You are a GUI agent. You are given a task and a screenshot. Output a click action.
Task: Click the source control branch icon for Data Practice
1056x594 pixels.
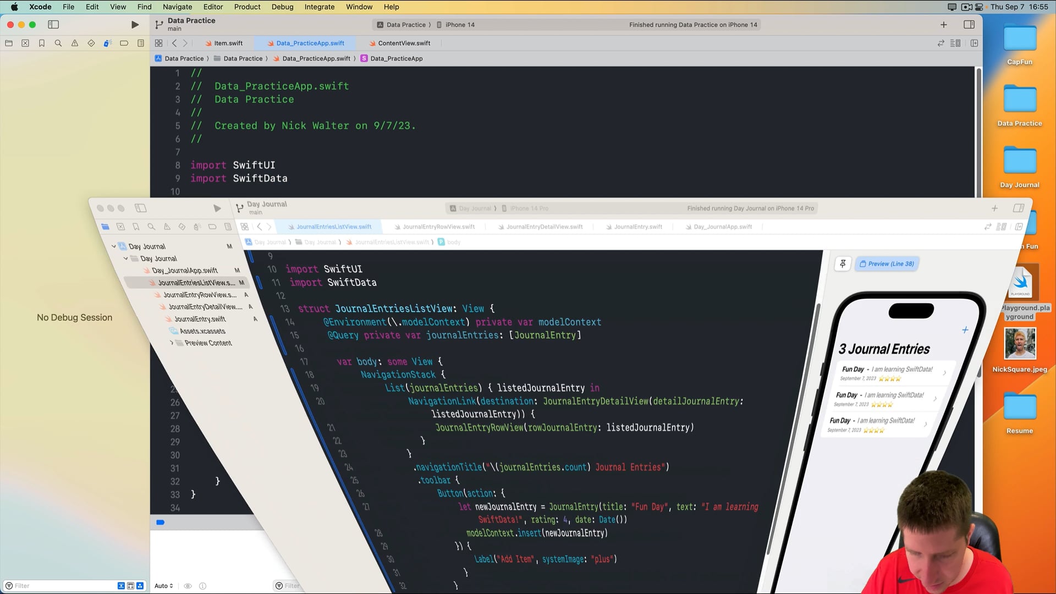[x=159, y=25]
